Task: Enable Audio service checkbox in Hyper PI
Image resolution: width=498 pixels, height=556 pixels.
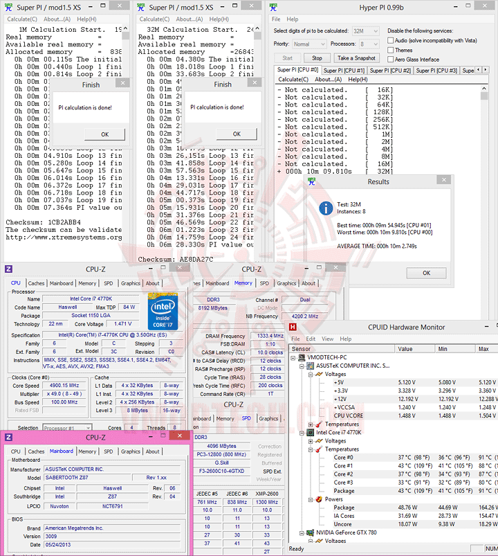Action: [390, 40]
